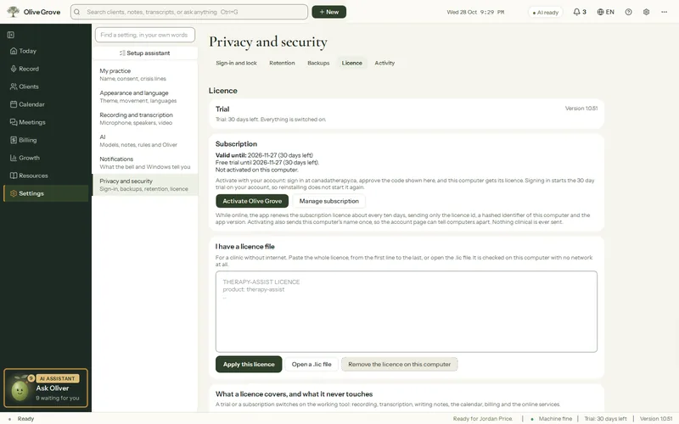
Task: Go to Clients in the sidebar
Action: pos(46,86)
